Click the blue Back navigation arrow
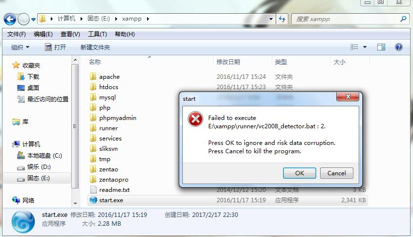The image size is (413, 237). point(10,19)
